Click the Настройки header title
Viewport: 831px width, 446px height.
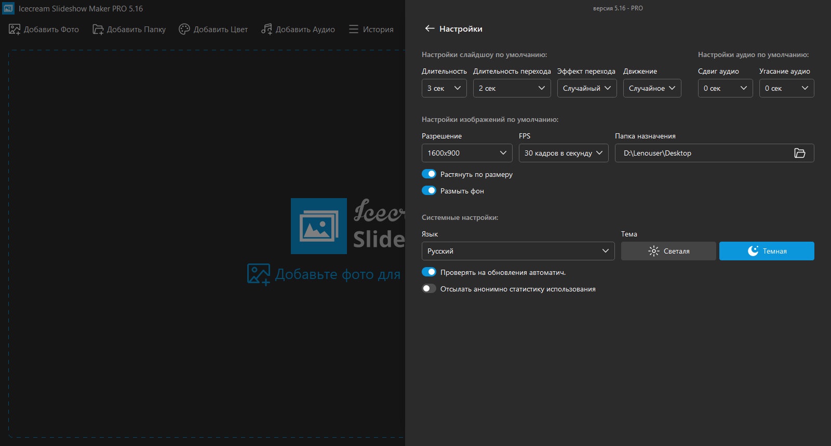pyautogui.click(x=461, y=29)
